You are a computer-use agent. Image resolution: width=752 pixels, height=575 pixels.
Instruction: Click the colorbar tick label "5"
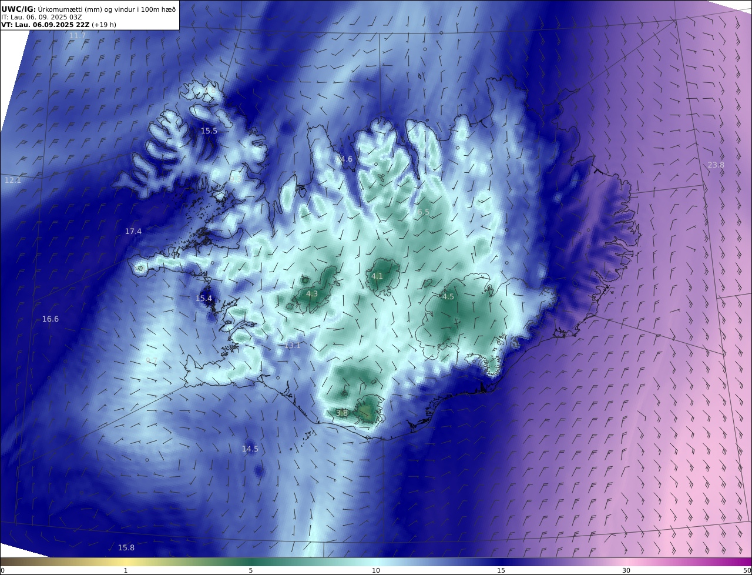tap(251, 570)
